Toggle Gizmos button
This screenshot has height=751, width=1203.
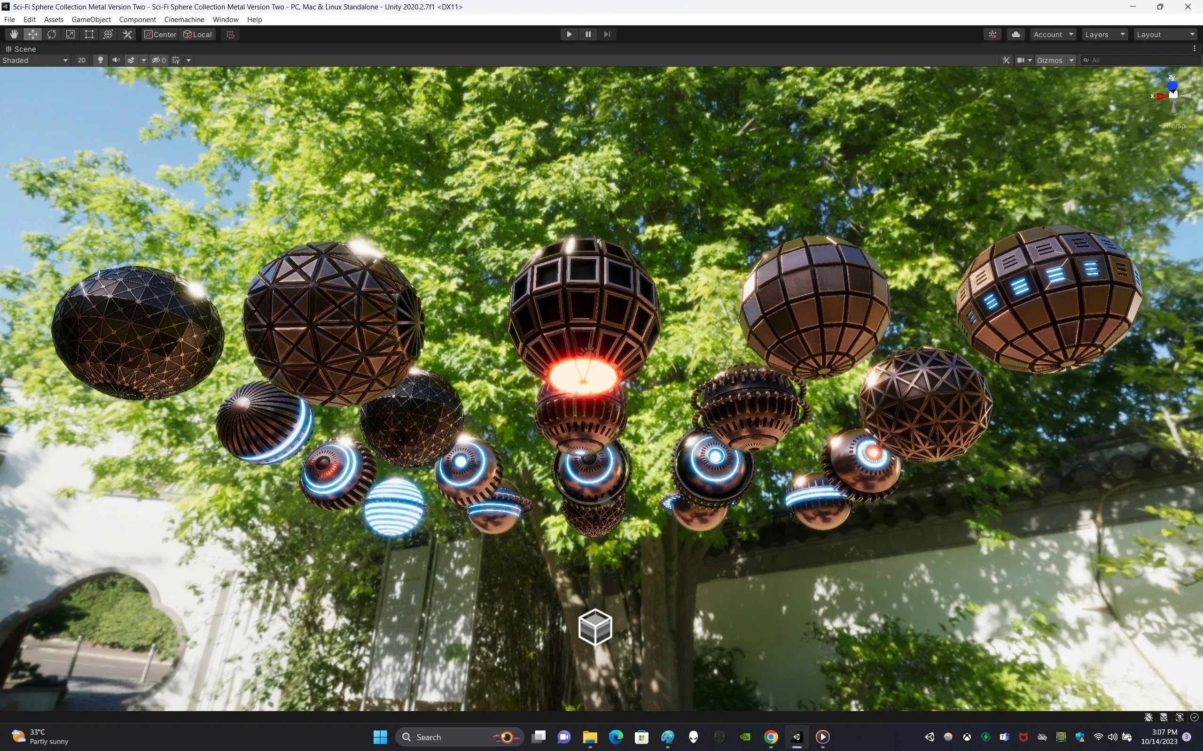point(1049,60)
